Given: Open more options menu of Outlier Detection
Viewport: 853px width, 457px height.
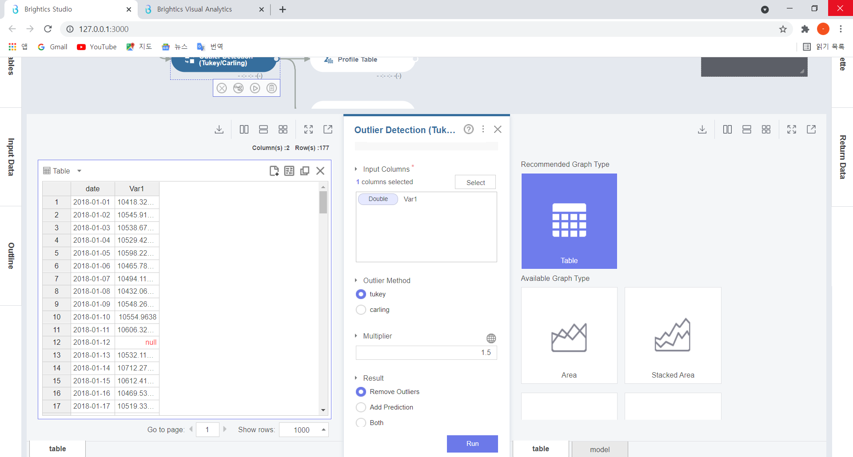Looking at the screenshot, I should (x=483, y=129).
